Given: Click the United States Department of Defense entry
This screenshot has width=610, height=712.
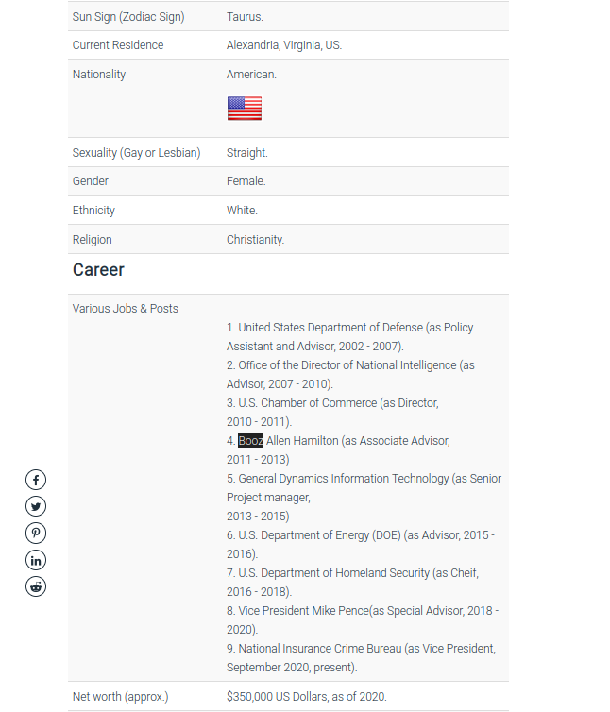Looking at the screenshot, I should (349, 337).
